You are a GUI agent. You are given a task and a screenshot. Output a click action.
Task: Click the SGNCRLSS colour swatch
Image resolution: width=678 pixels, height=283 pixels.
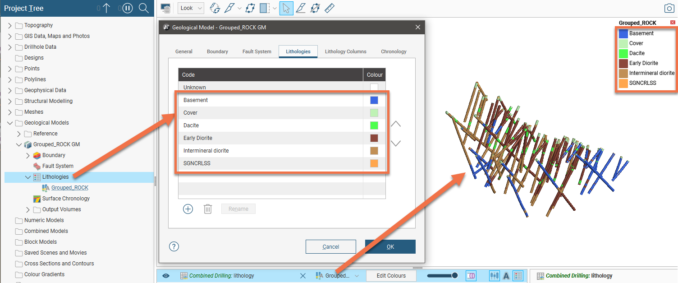(x=374, y=163)
